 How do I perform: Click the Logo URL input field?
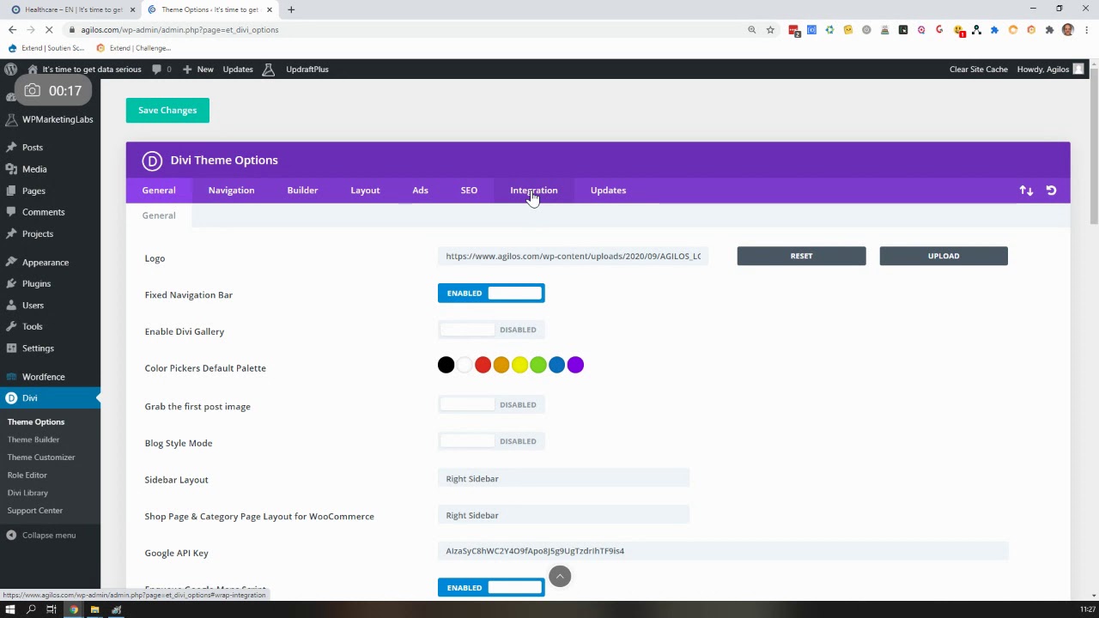[573, 256]
